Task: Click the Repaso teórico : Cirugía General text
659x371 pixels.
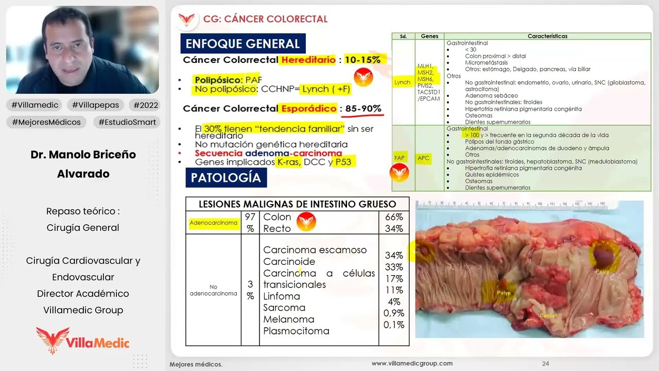Action: tap(83, 220)
